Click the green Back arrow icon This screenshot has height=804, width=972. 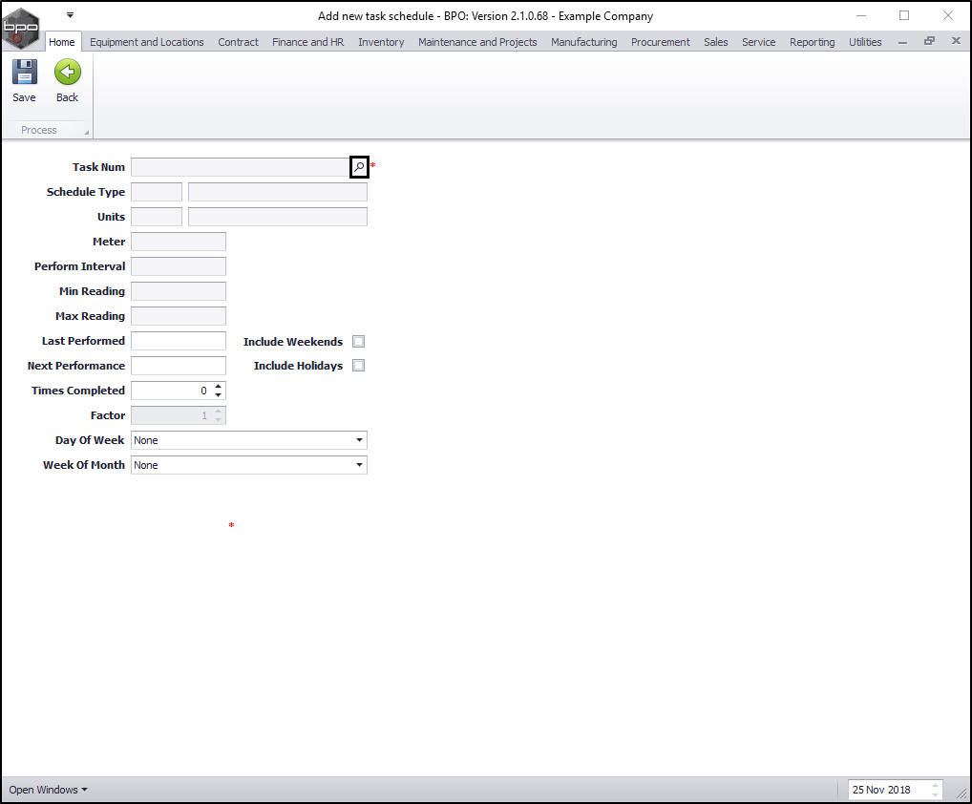[68, 72]
